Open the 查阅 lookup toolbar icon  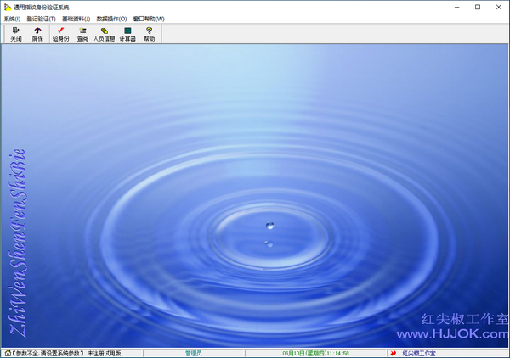point(82,34)
